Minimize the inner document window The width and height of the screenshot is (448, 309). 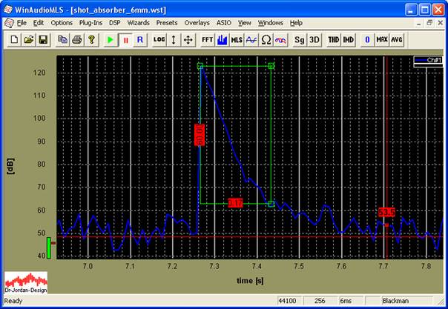tap(419, 23)
